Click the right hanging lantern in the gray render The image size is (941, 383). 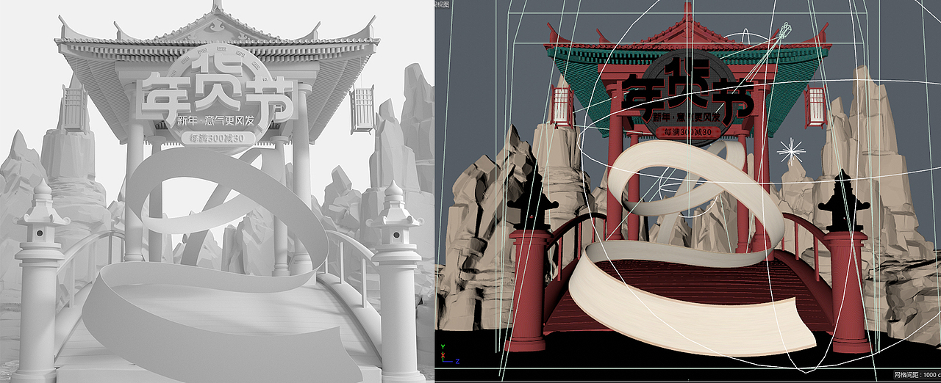pyautogui.click(x=362, y=109)
